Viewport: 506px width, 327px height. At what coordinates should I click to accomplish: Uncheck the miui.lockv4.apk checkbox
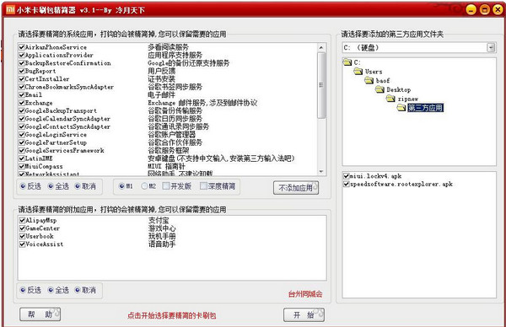point(347,176)
